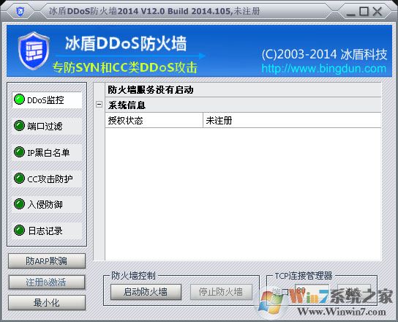Click the 系统信息 group header
This screenshot has width=398, height=322.
coord(243,105)
